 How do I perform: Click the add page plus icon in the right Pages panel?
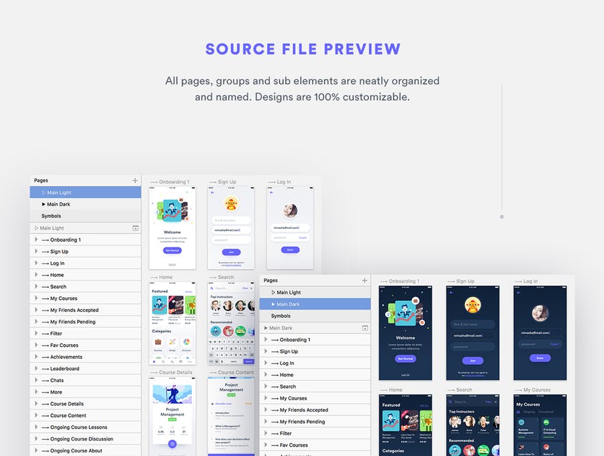(364, 280)
